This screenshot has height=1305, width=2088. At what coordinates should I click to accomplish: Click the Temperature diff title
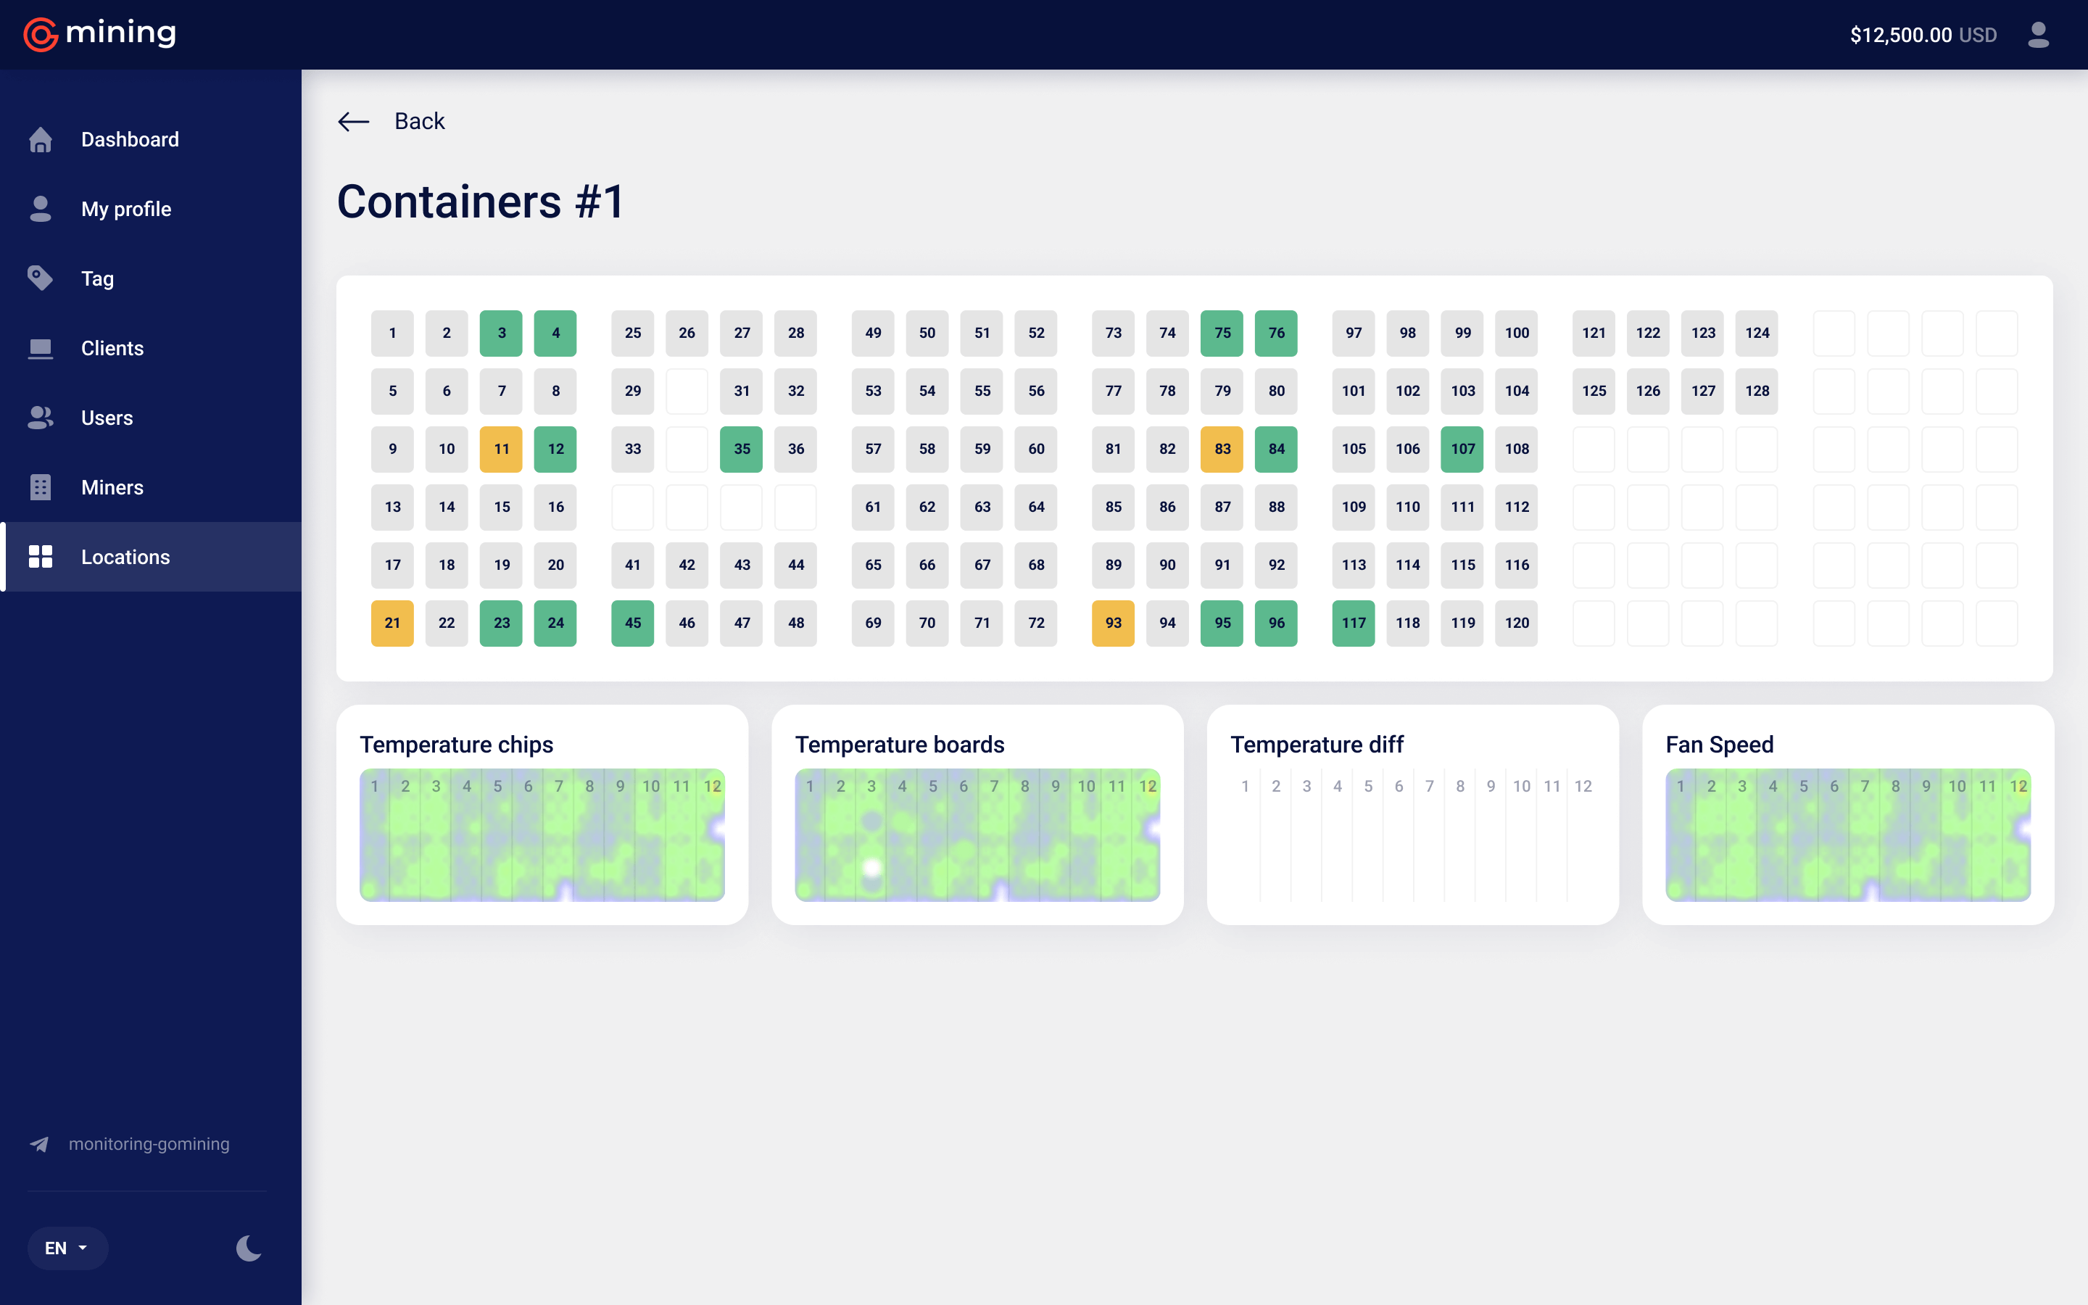pyautogui.click(x=1317, y=744)
